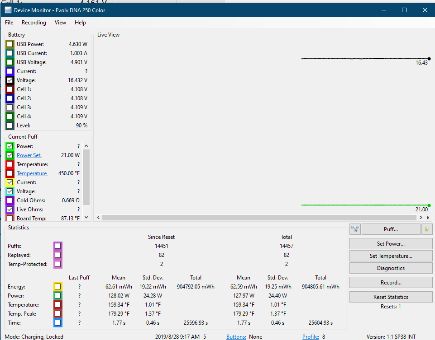Click the Device Monitor app icon in title bar
The height and width of the screenshot is (340, 435).
(8, 10)
